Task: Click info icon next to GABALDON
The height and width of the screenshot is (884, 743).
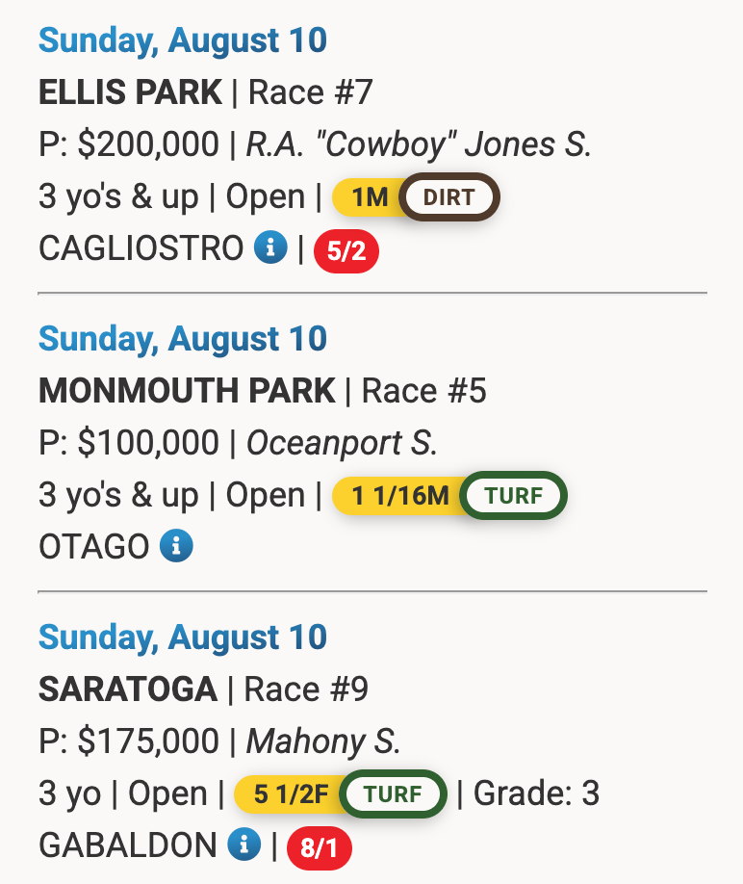Action: (x=244, y=845)
